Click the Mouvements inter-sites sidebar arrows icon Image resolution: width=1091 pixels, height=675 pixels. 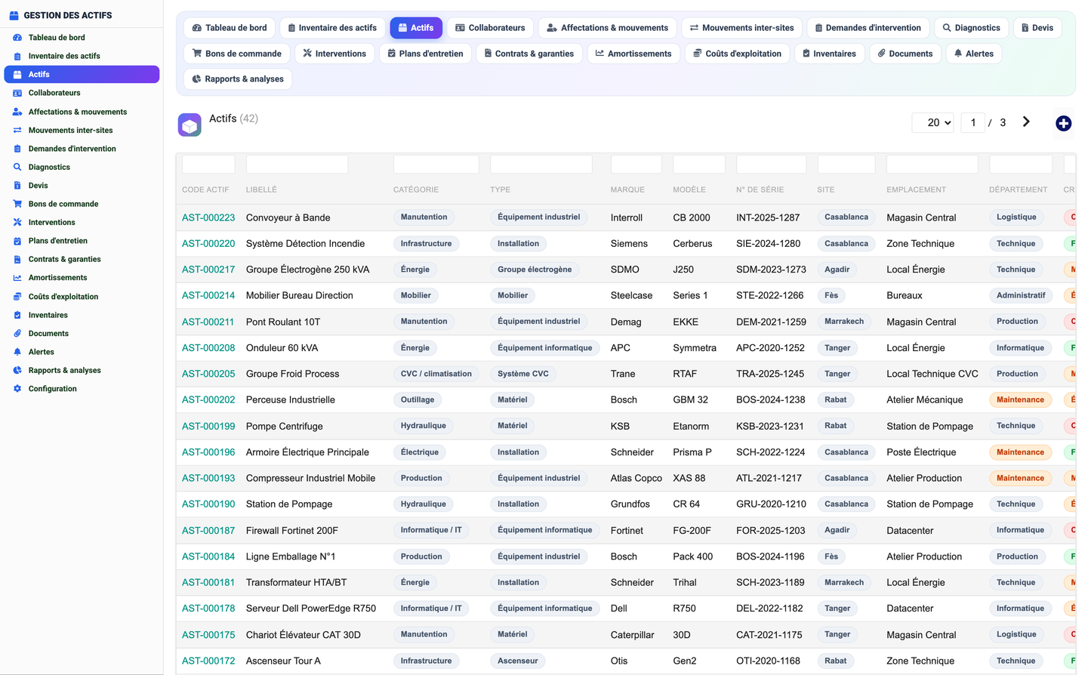(17, 130)
